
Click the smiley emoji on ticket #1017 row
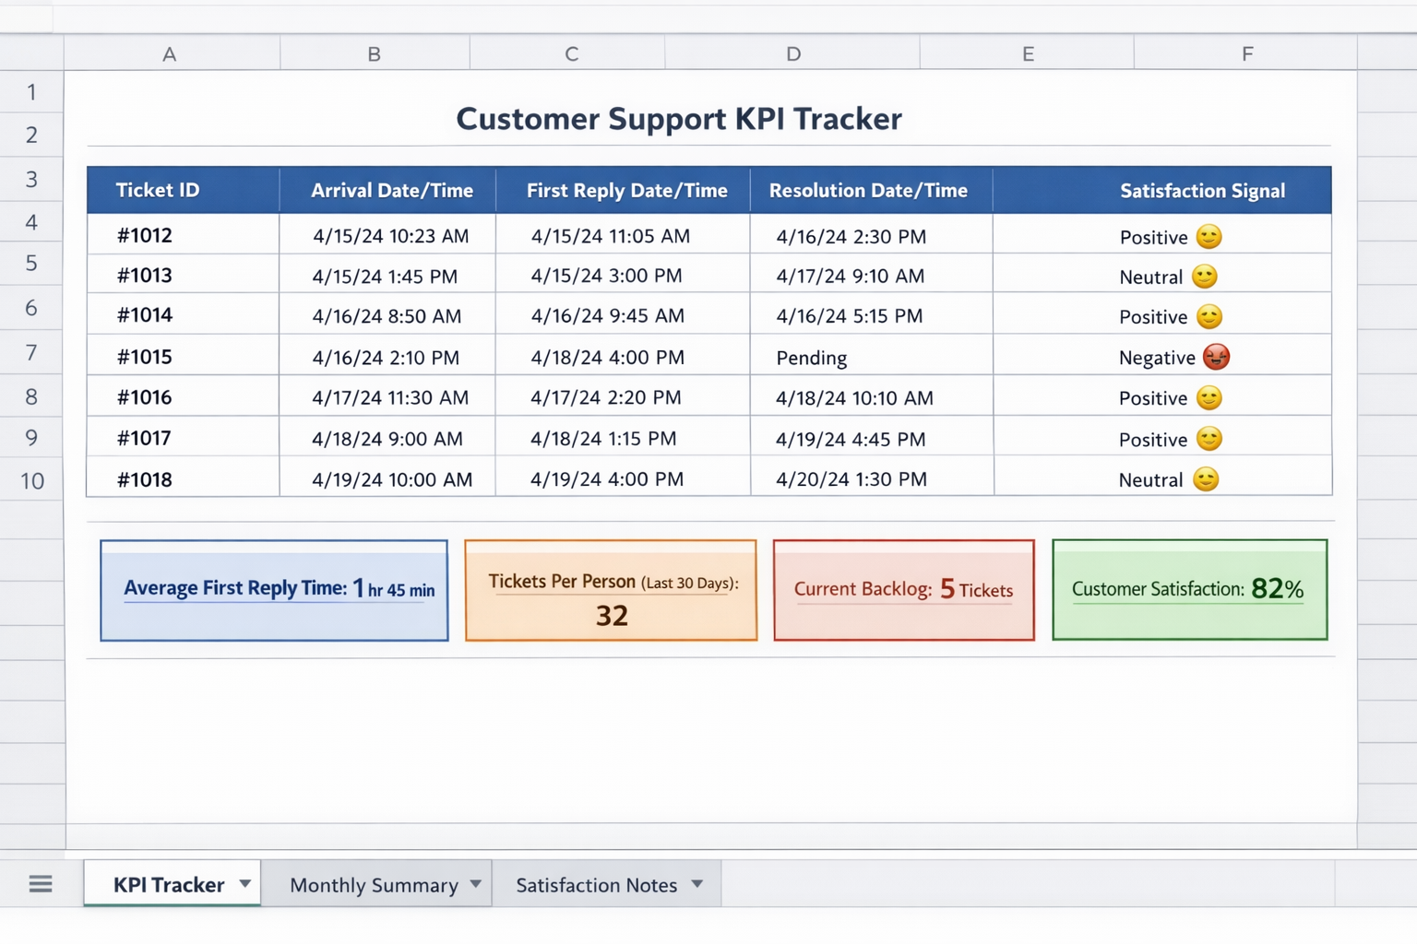[x=1209, y=438]
